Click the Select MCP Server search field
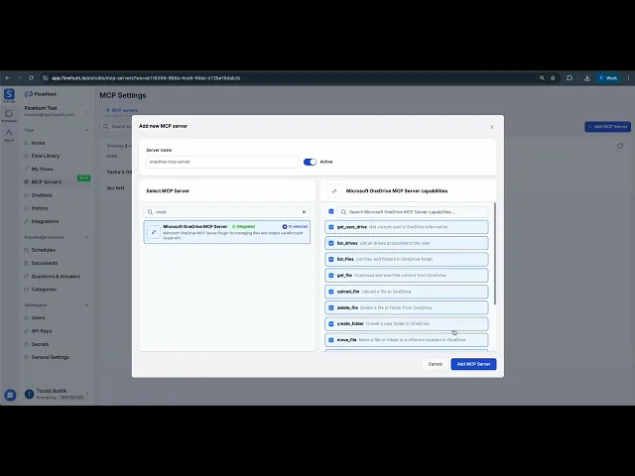The width and height of the screenshot is (635, 476). pos(227,211)
